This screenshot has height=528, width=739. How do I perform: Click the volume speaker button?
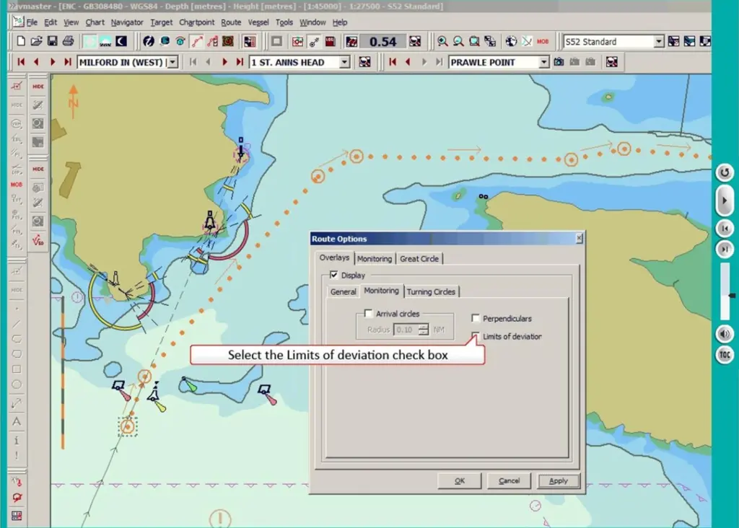tap(725, 334)
